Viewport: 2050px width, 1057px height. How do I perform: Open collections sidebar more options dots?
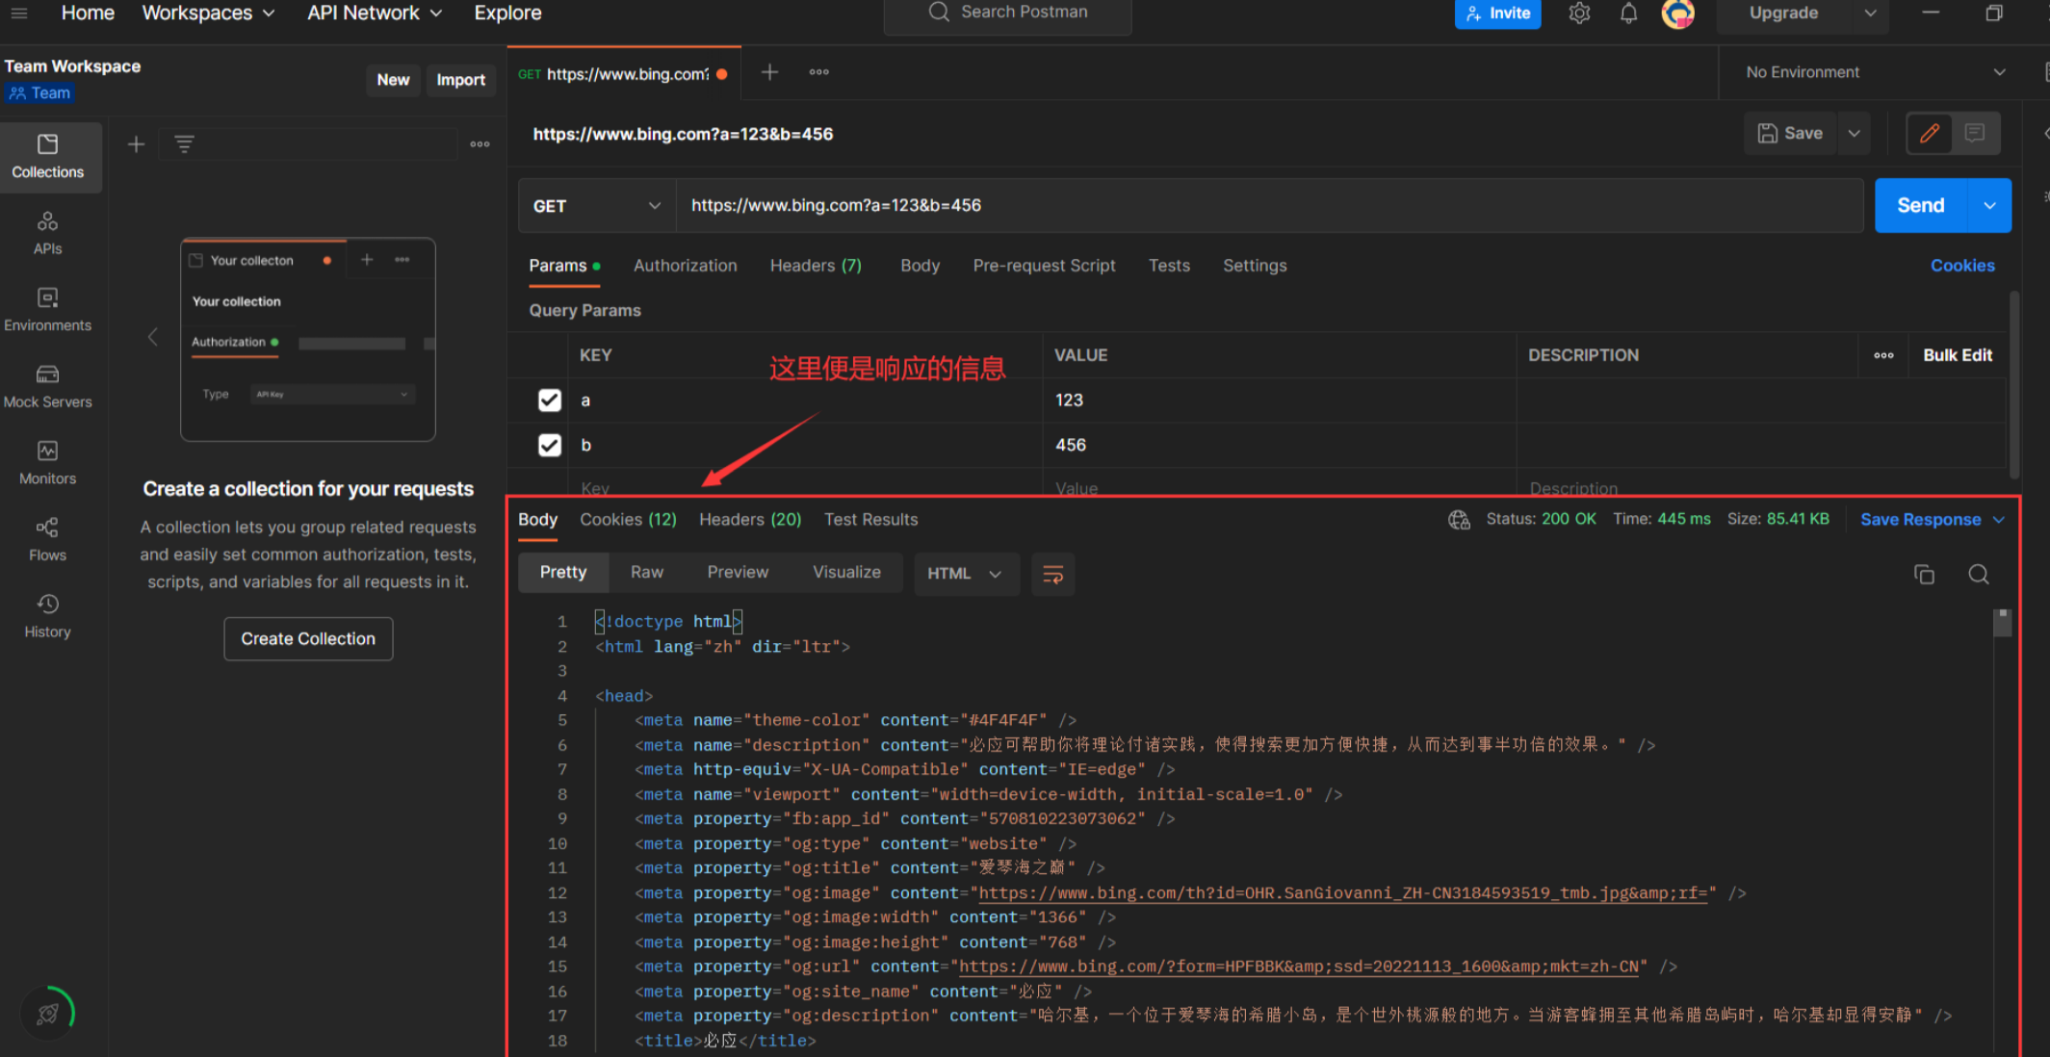480,144
